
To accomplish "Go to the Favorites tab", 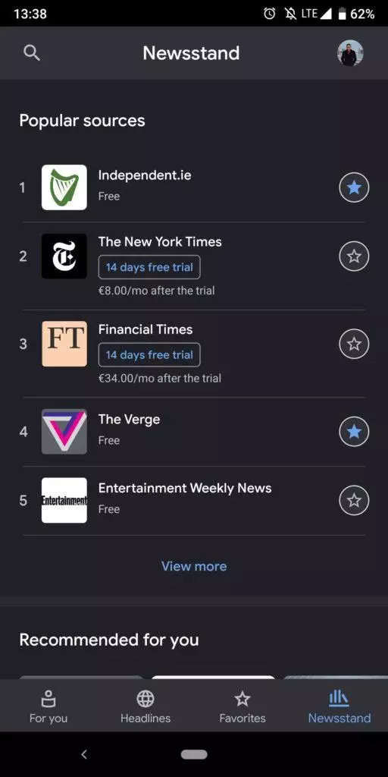I will coord(242,706).
